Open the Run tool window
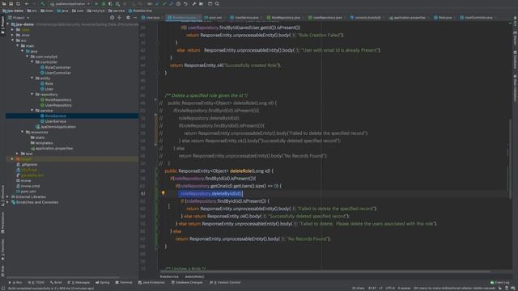Viewport: 518px width, 291px height. coord(15,282)
